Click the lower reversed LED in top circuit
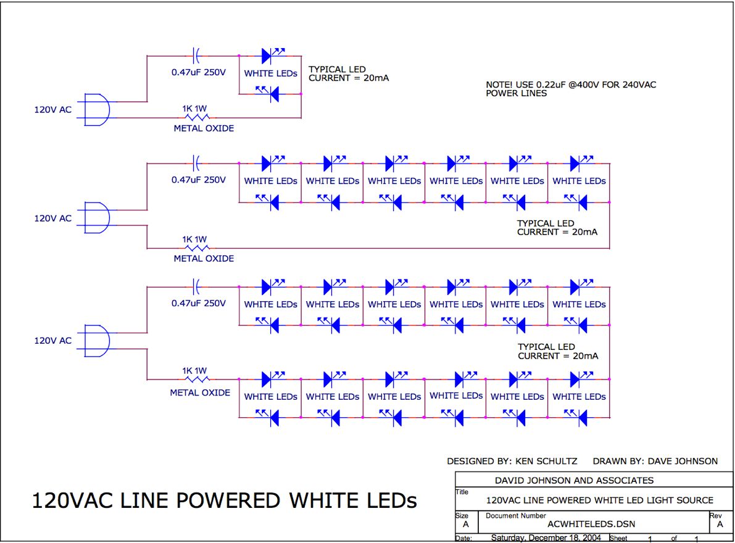The image size is (735, 543). click(272, 94)
